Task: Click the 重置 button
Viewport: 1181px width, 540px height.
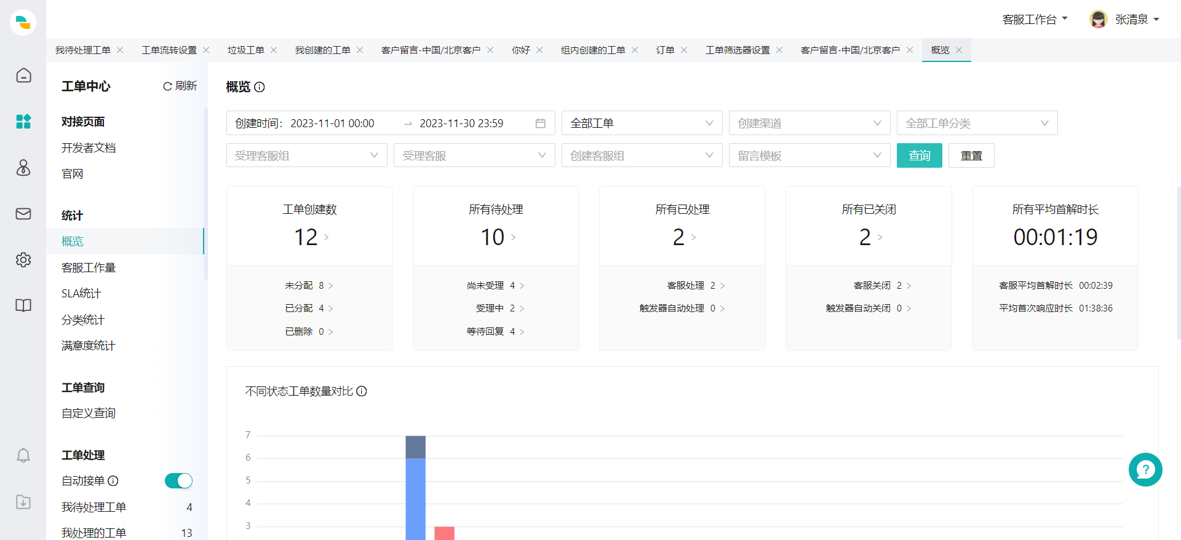Action: pyautogui.click(x=971, y=155)
